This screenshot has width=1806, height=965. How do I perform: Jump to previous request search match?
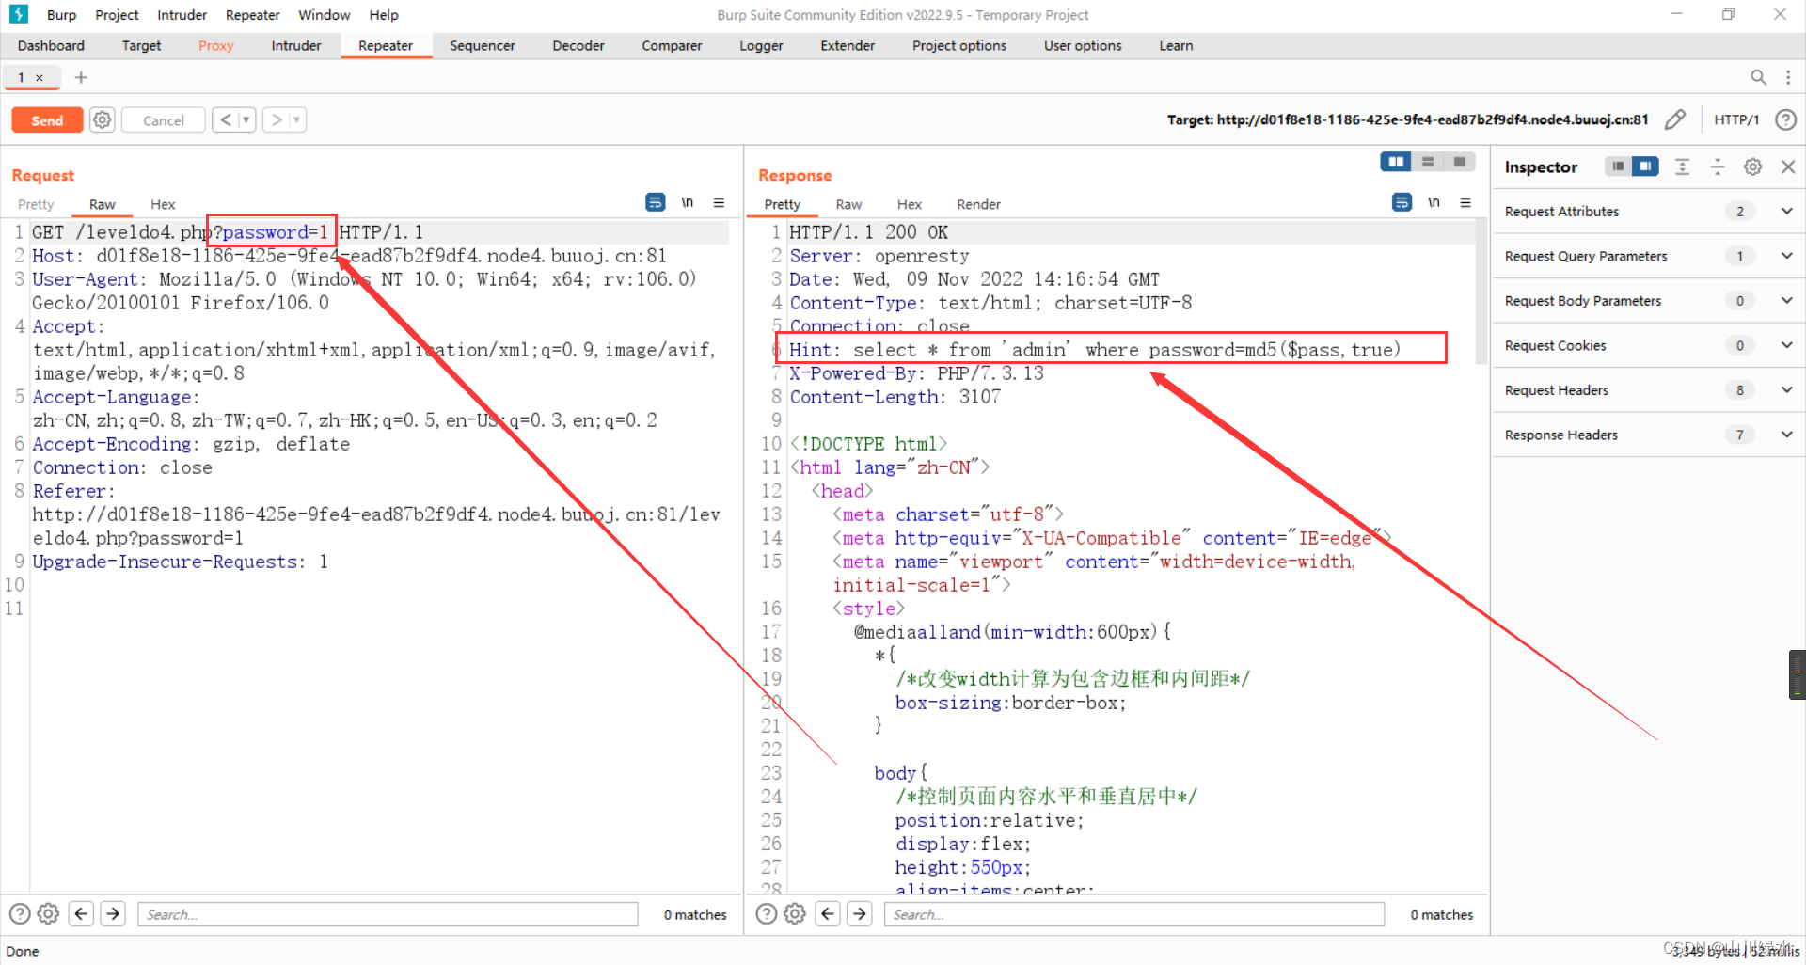coord(82,913)
